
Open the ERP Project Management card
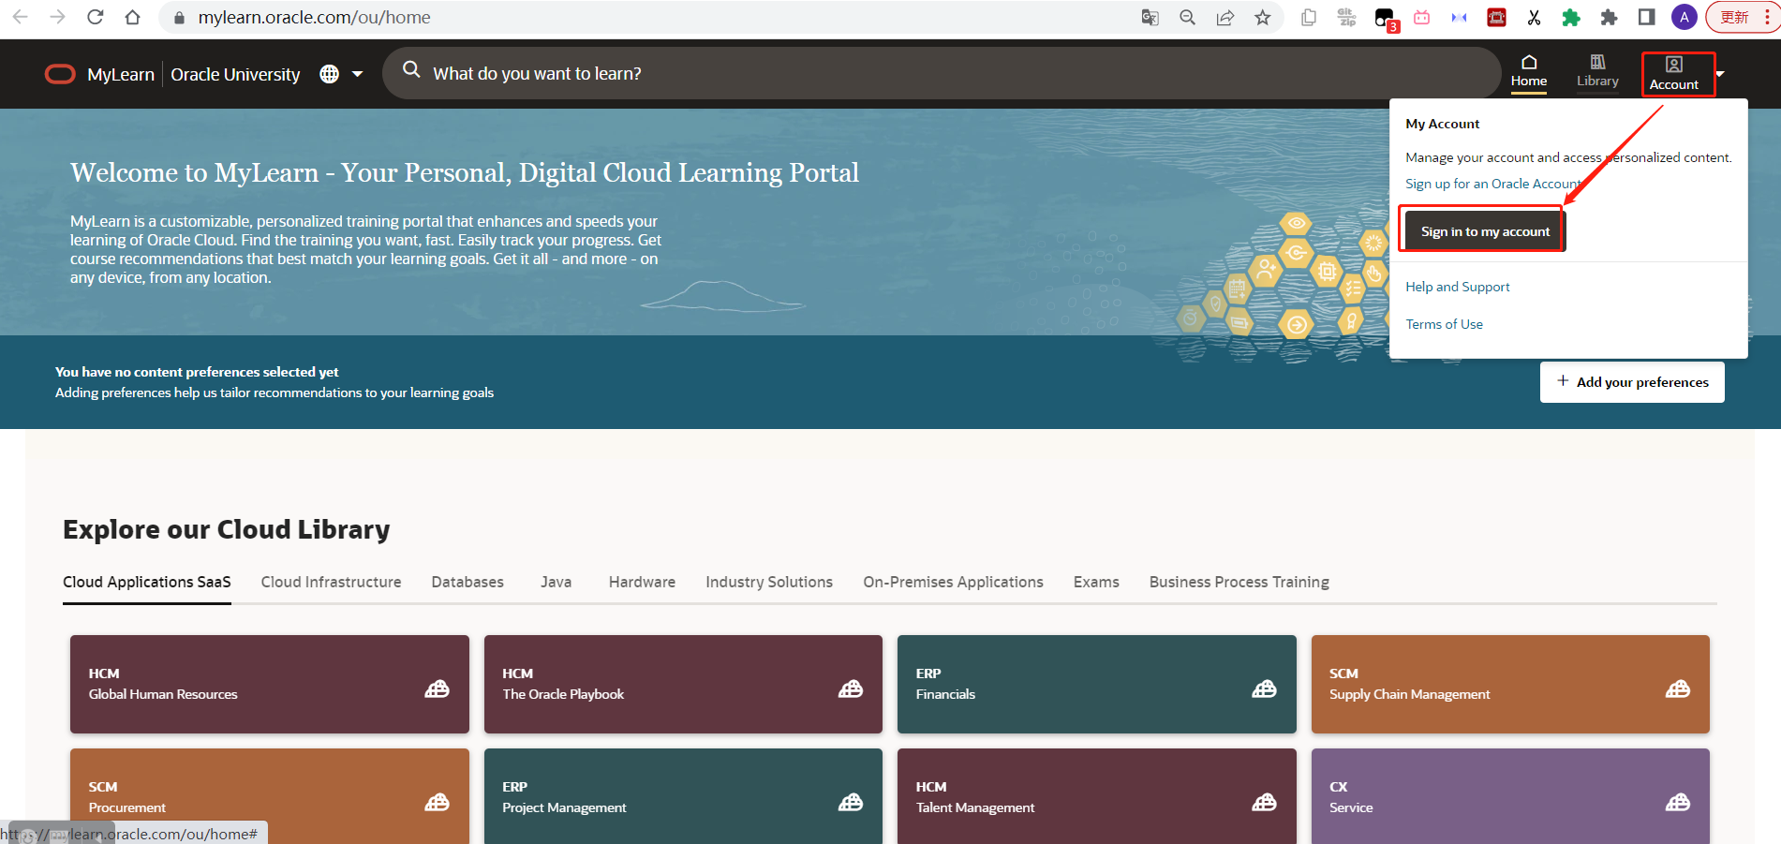[683, 796]
